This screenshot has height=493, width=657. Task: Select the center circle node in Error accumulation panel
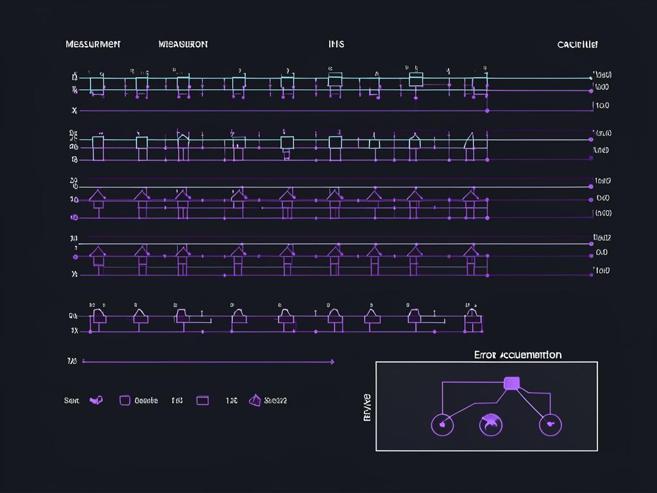(x=491, y=424)
